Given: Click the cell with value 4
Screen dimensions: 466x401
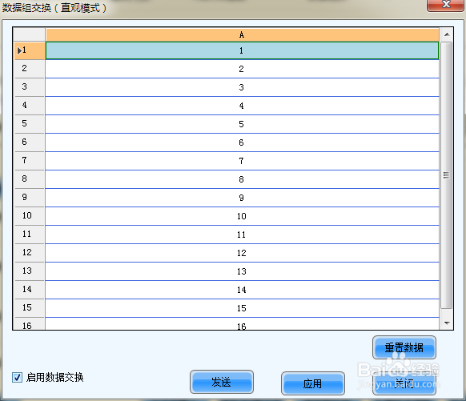Looking at the screenshot, I should coord(243,106).
